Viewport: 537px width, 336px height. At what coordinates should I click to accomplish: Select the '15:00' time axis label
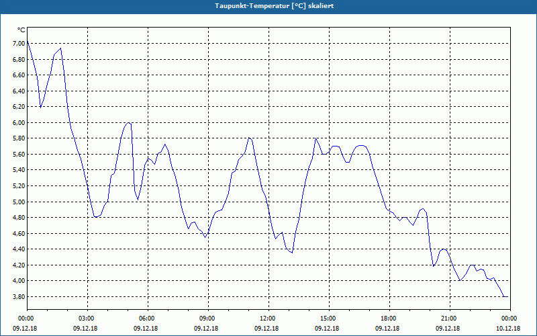329,319
